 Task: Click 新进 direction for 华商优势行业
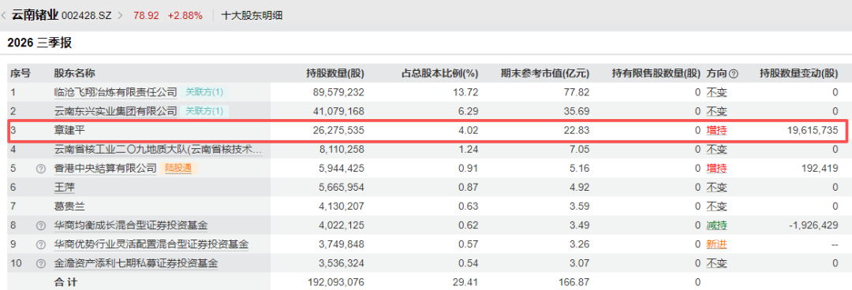pos(716,244)
